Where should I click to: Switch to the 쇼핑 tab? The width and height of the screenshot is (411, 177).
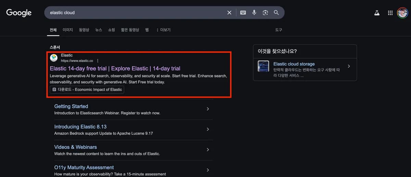[x=112, y=30]
